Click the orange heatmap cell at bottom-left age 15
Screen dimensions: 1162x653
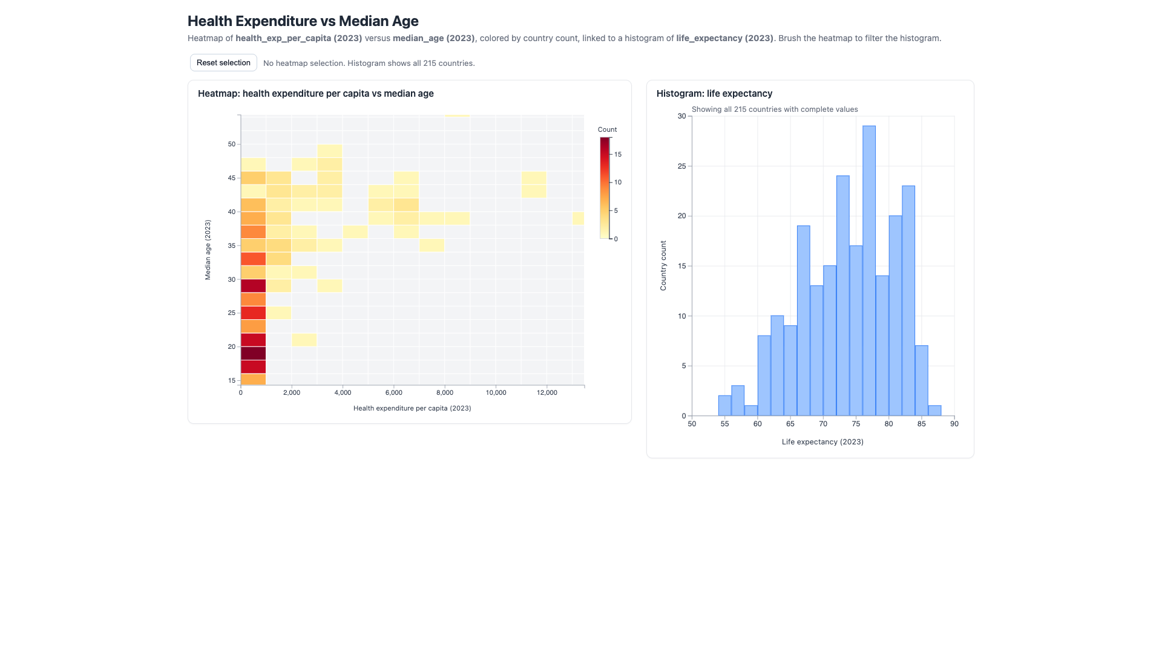254,380
